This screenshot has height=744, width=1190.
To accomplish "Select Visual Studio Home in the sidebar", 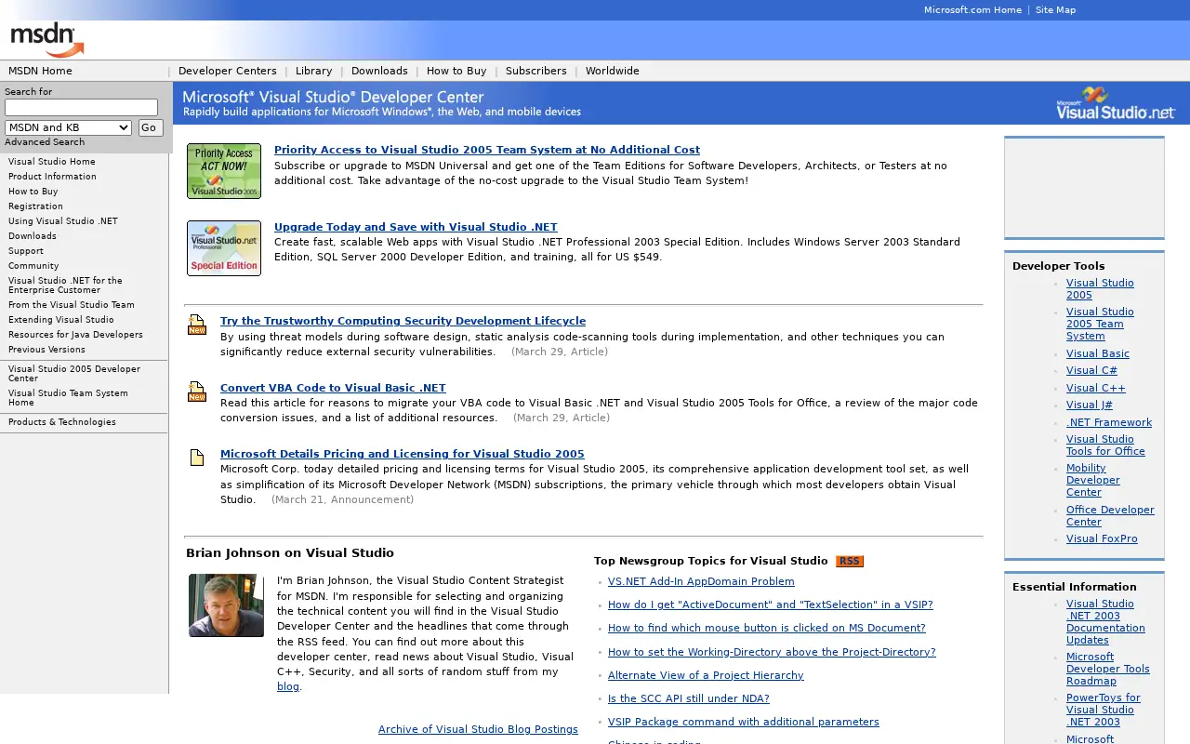I will click(x=52, y=162).
